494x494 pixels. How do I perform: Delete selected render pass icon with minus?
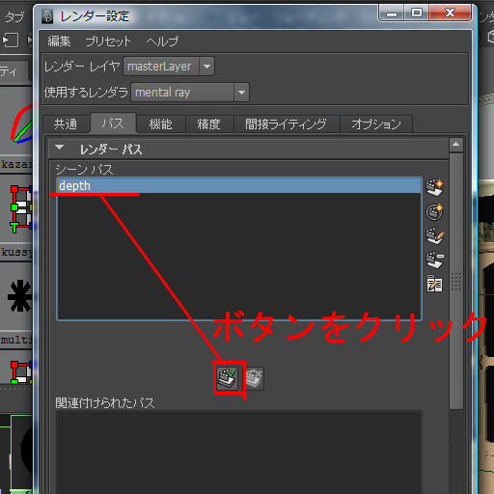(x=434, y=261)
